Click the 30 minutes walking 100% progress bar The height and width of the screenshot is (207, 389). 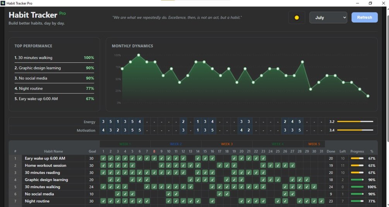[x=357, y=187]
